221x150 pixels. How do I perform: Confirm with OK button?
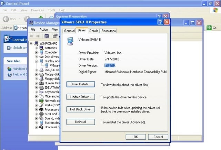click(135, 137)
